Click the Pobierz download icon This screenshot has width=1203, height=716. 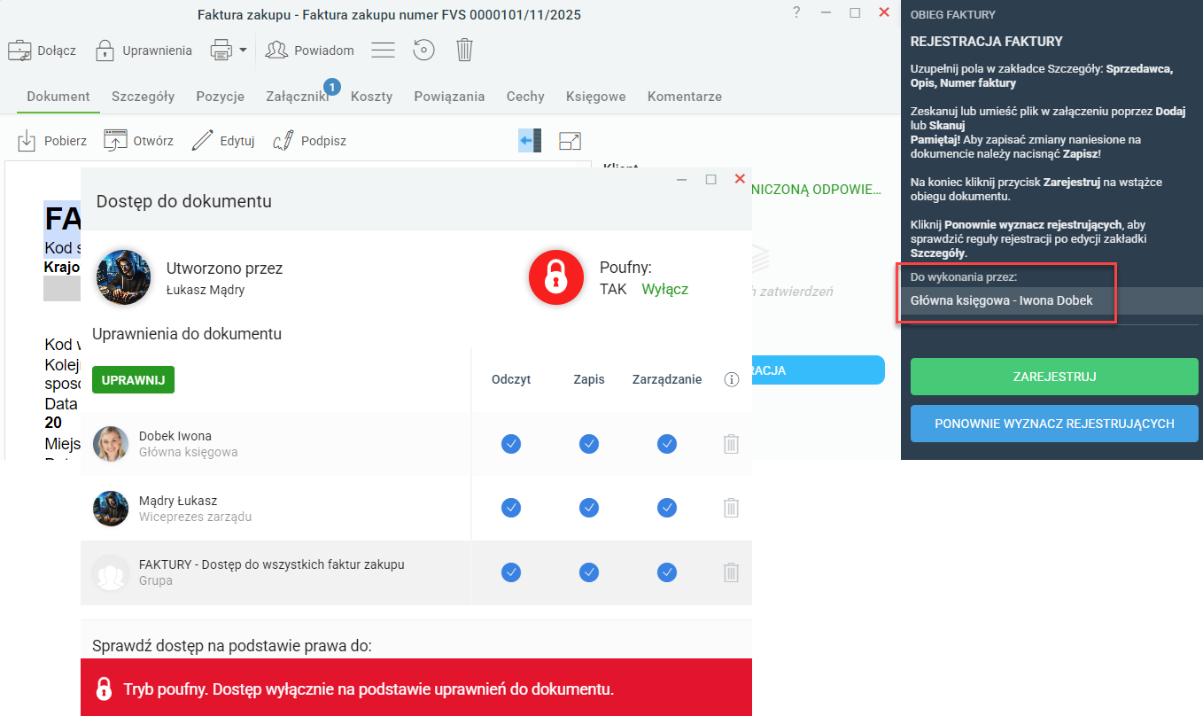point(27,140)
